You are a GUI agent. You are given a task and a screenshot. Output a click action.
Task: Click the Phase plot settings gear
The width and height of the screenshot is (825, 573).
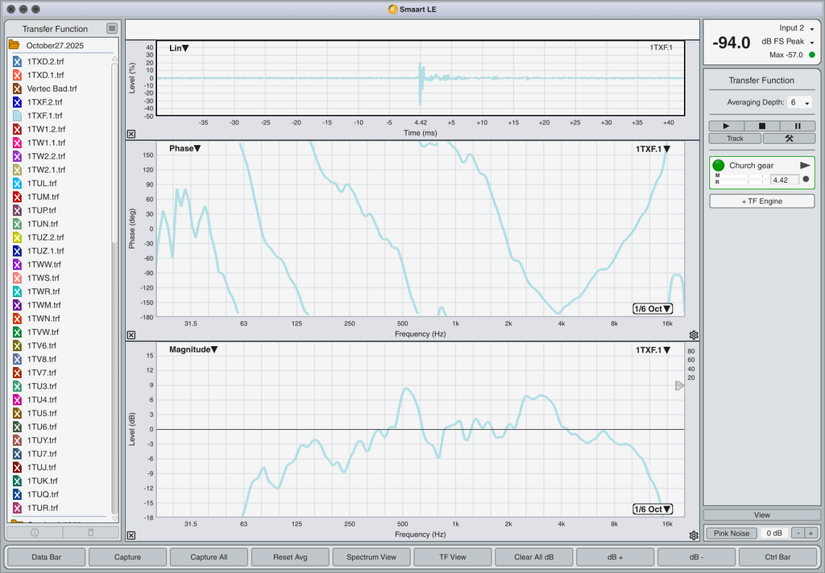694,335
